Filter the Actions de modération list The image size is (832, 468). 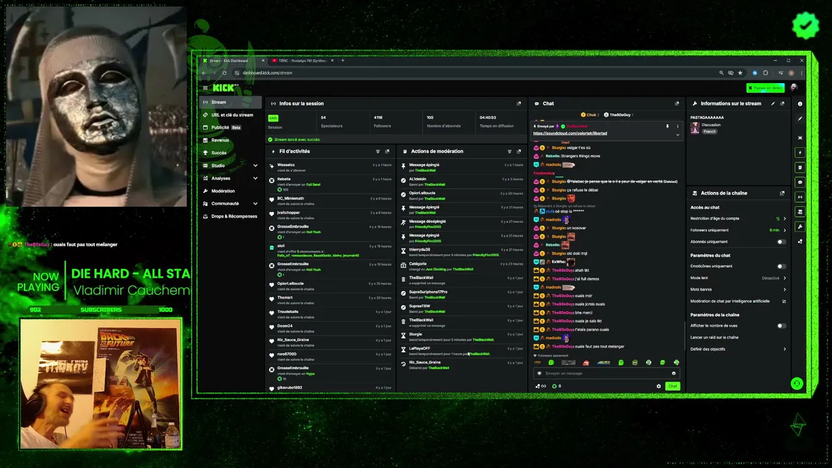(x=510, y=151)
